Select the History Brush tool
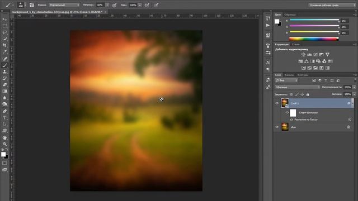Viewport: 358px width, 201px height. (4, 78)
